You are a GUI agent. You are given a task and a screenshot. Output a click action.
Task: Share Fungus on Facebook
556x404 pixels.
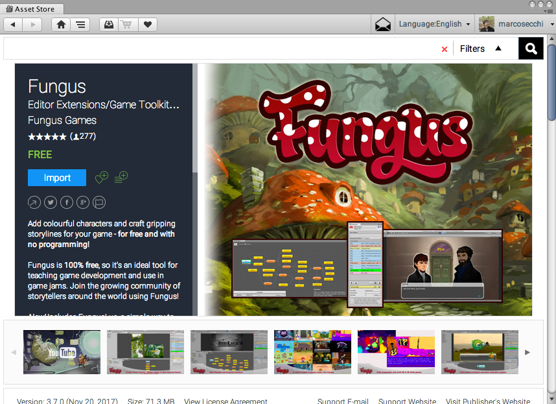pyautogui.click(x=67, y=202)
